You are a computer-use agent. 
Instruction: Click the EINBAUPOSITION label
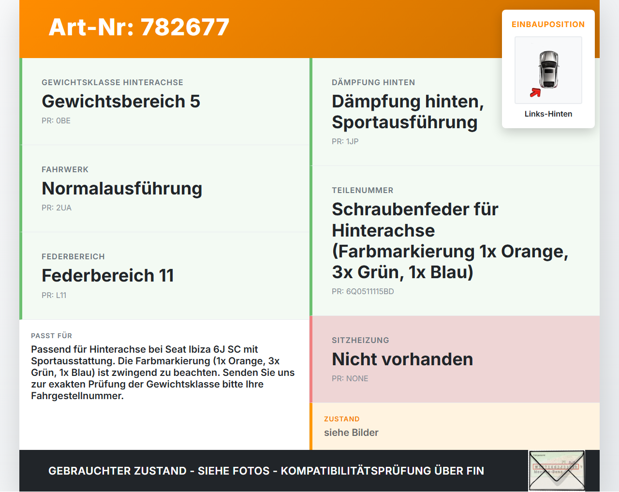[x=548, y=24]
